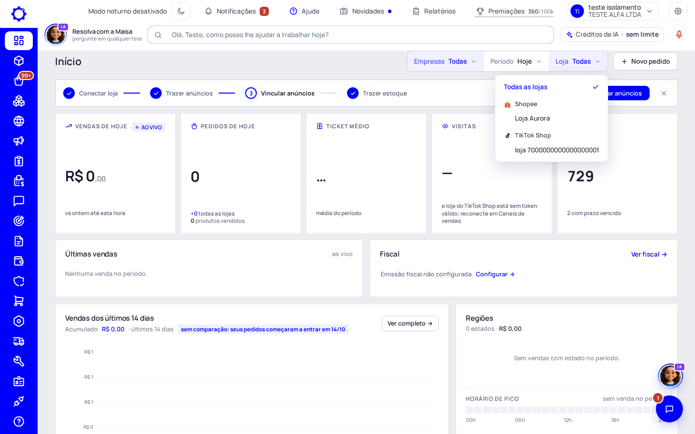Viewport: 695px width, 434px height.
Task: Expand the Empresas filter dropdown
Action: pos(445,61)
